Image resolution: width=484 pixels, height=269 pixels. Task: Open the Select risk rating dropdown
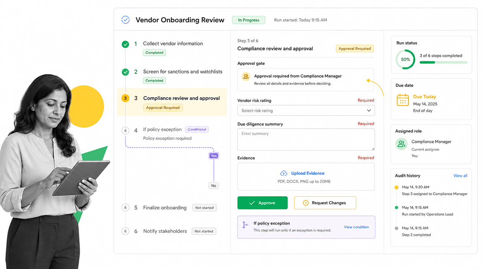[x=306, y=111]
